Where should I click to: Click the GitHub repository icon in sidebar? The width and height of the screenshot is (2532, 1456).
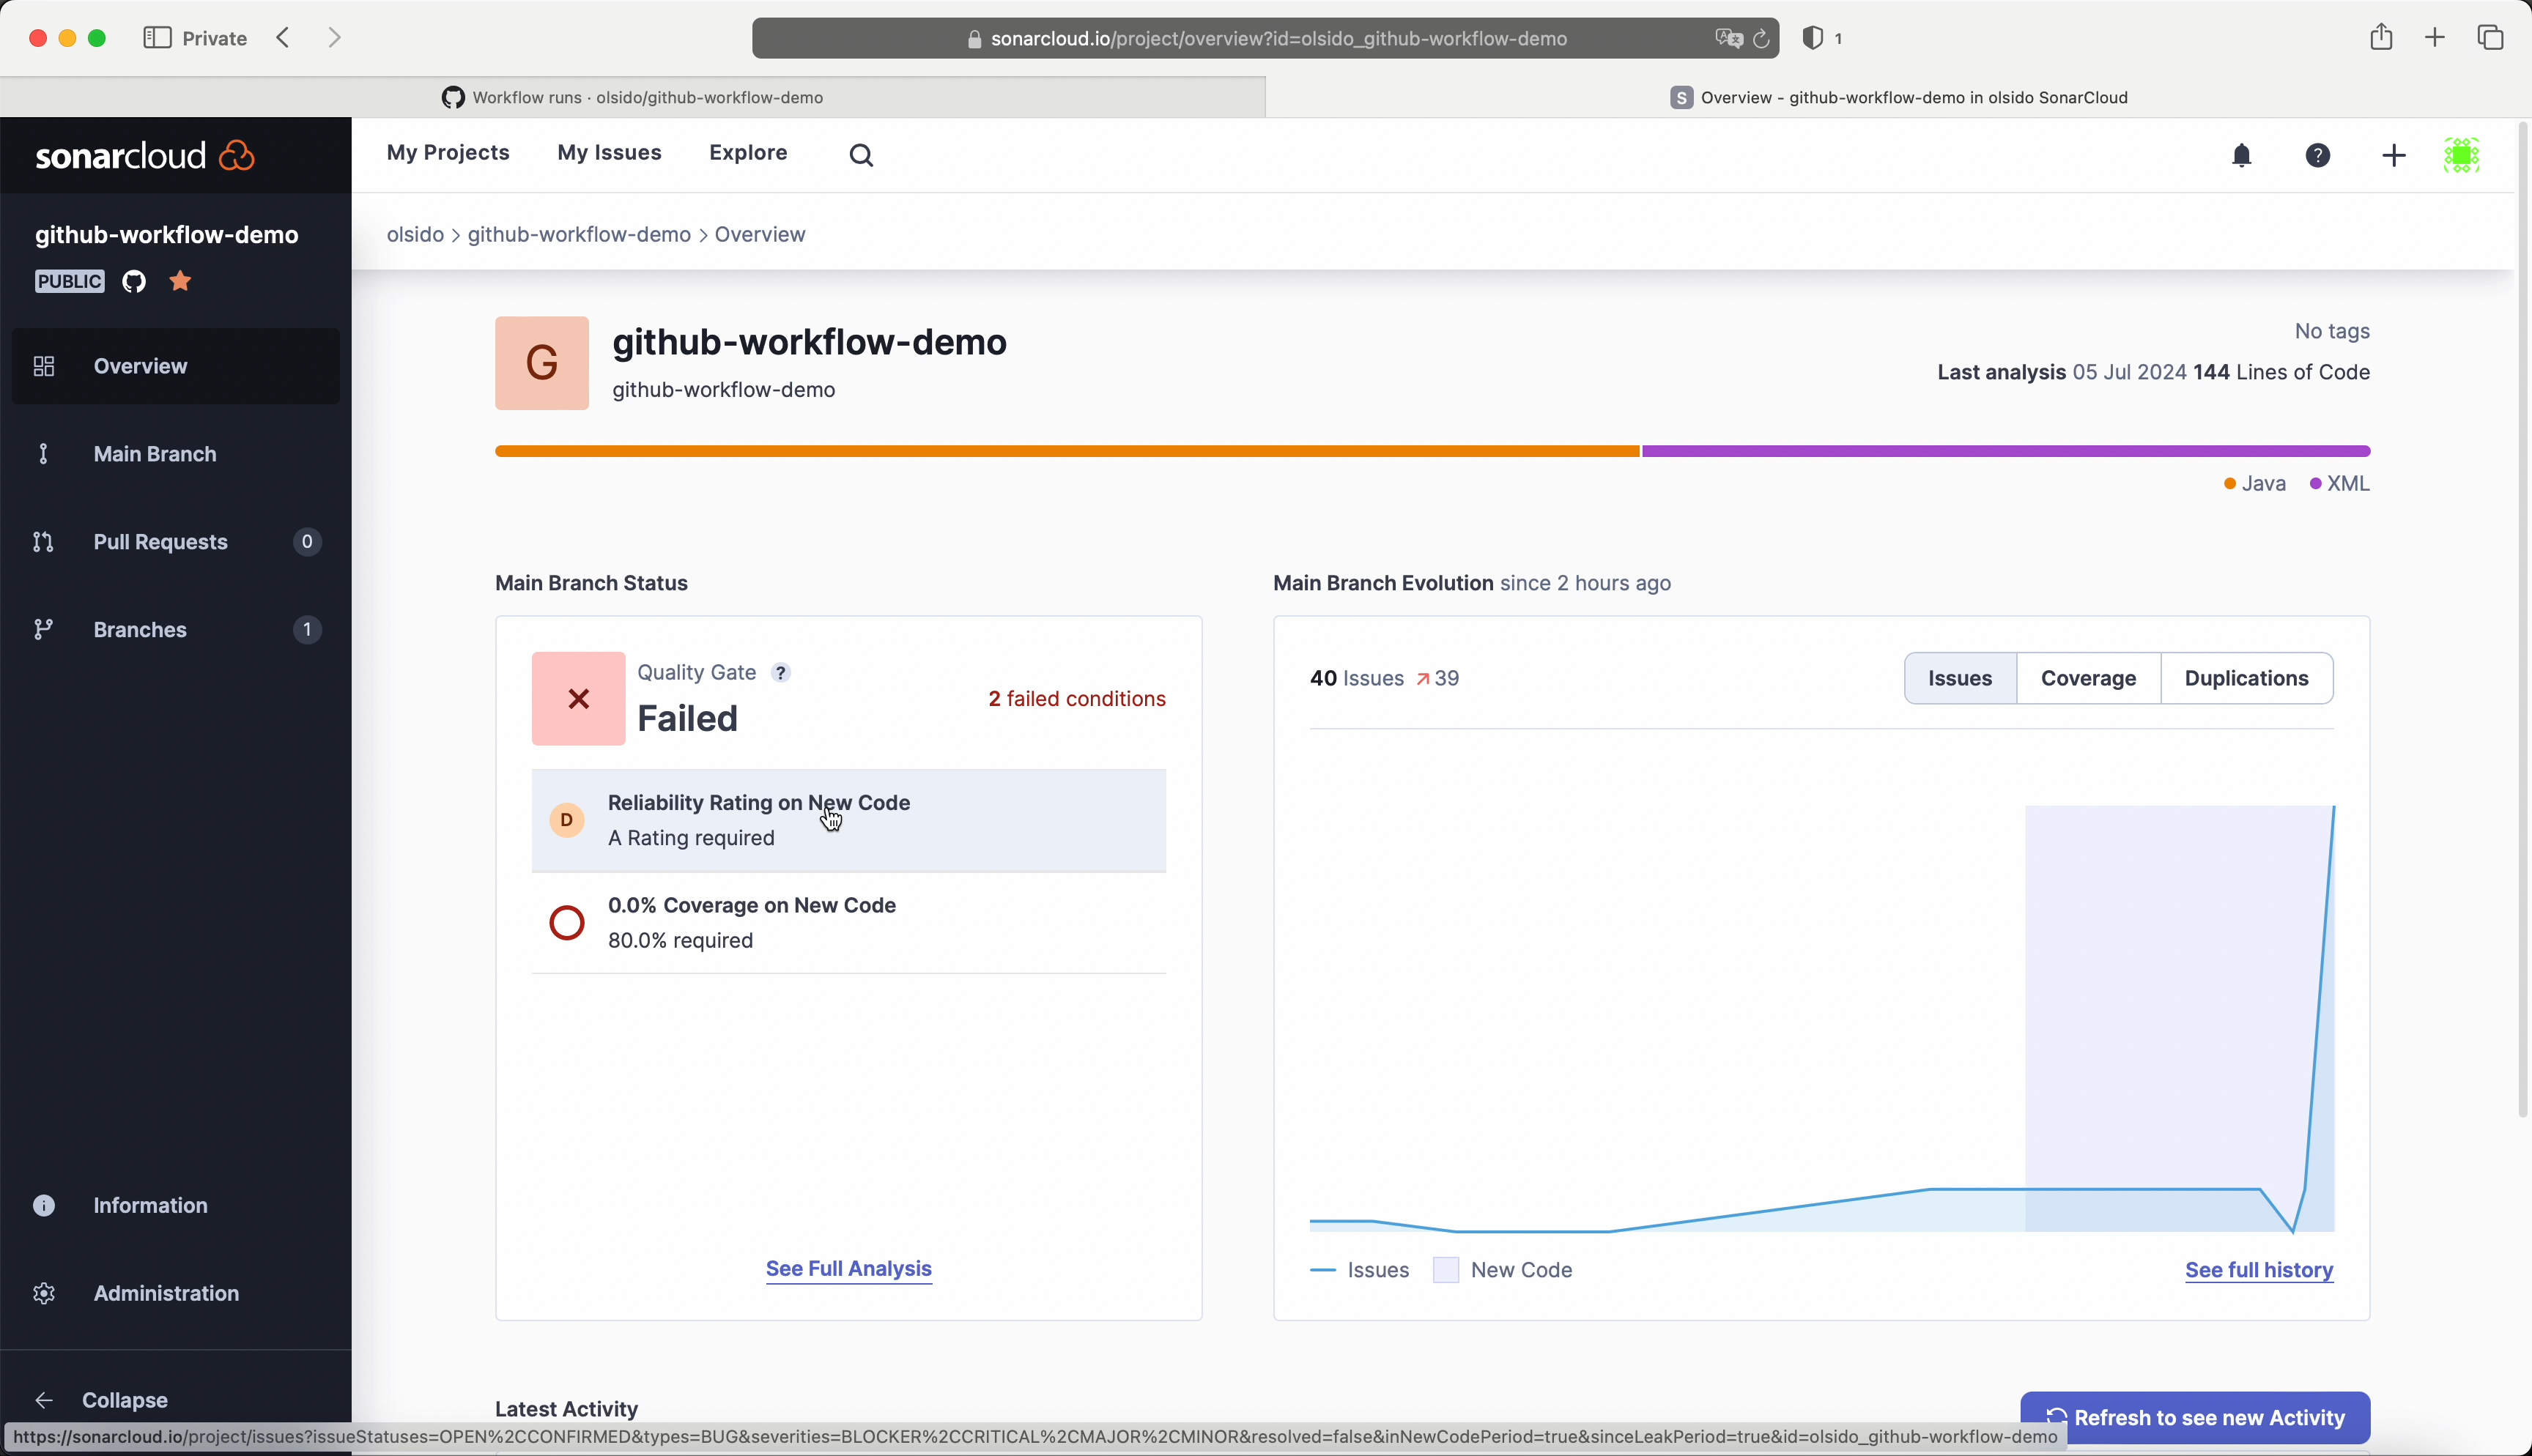click(134, 282)
